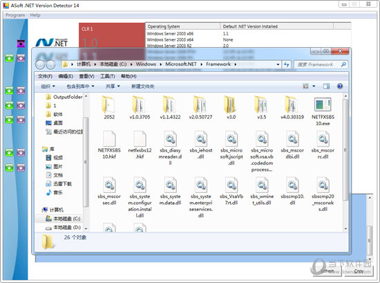Select sbs_system.configuration.install.dll file

coord(140,197)
